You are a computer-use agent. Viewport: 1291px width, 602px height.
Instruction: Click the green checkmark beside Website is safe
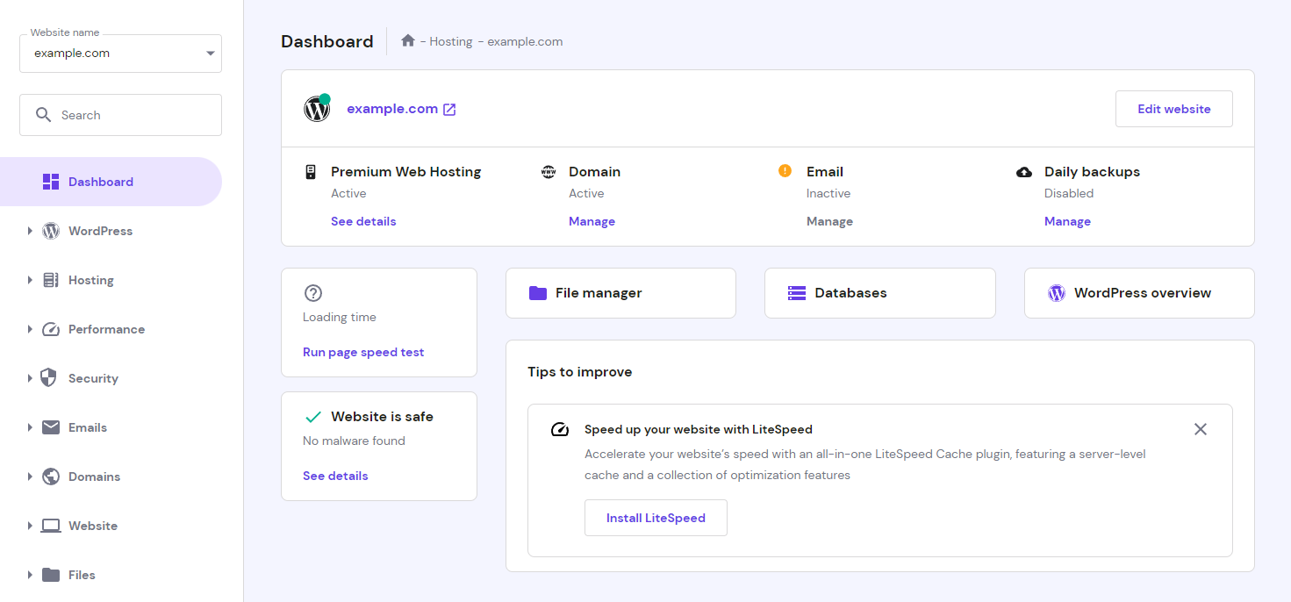(312, 417)
